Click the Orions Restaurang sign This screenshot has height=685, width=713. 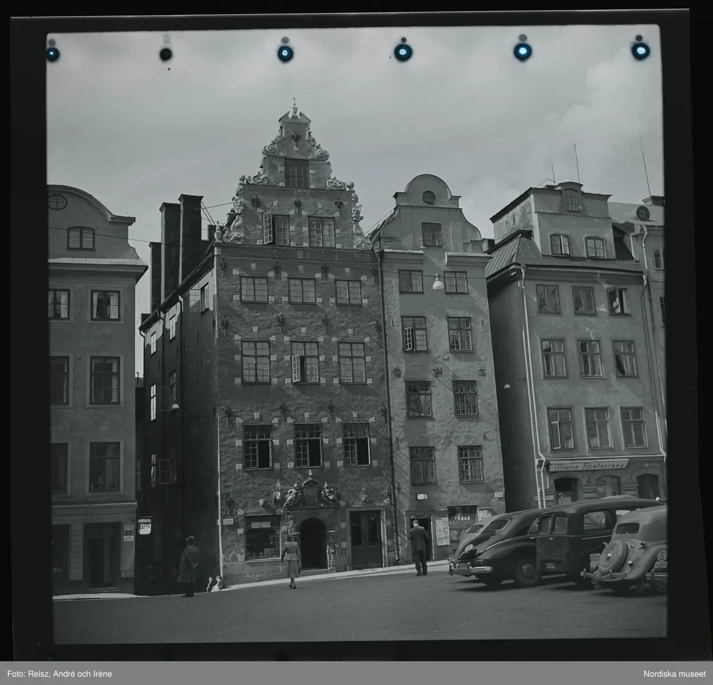[588, 465]
